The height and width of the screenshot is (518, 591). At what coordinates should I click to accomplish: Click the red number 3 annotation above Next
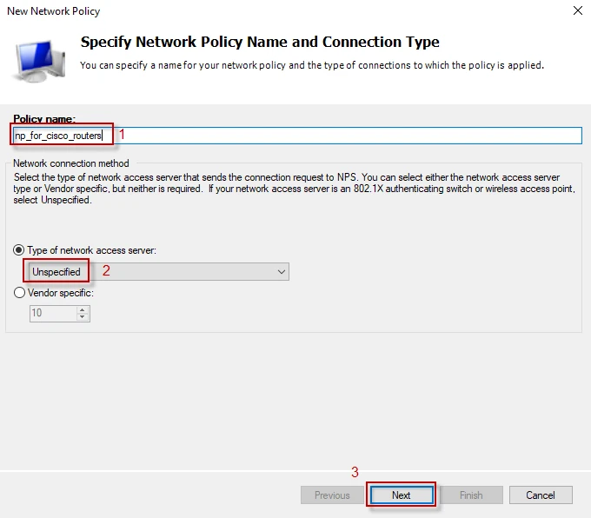[x=355, y=473]
